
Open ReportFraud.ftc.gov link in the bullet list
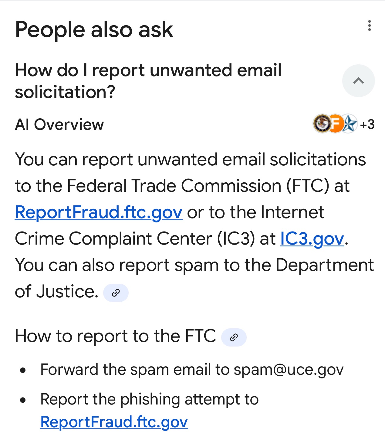pos(114,422)
